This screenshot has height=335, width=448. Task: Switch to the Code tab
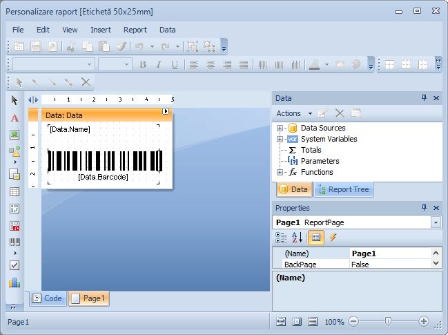(47, 298)
